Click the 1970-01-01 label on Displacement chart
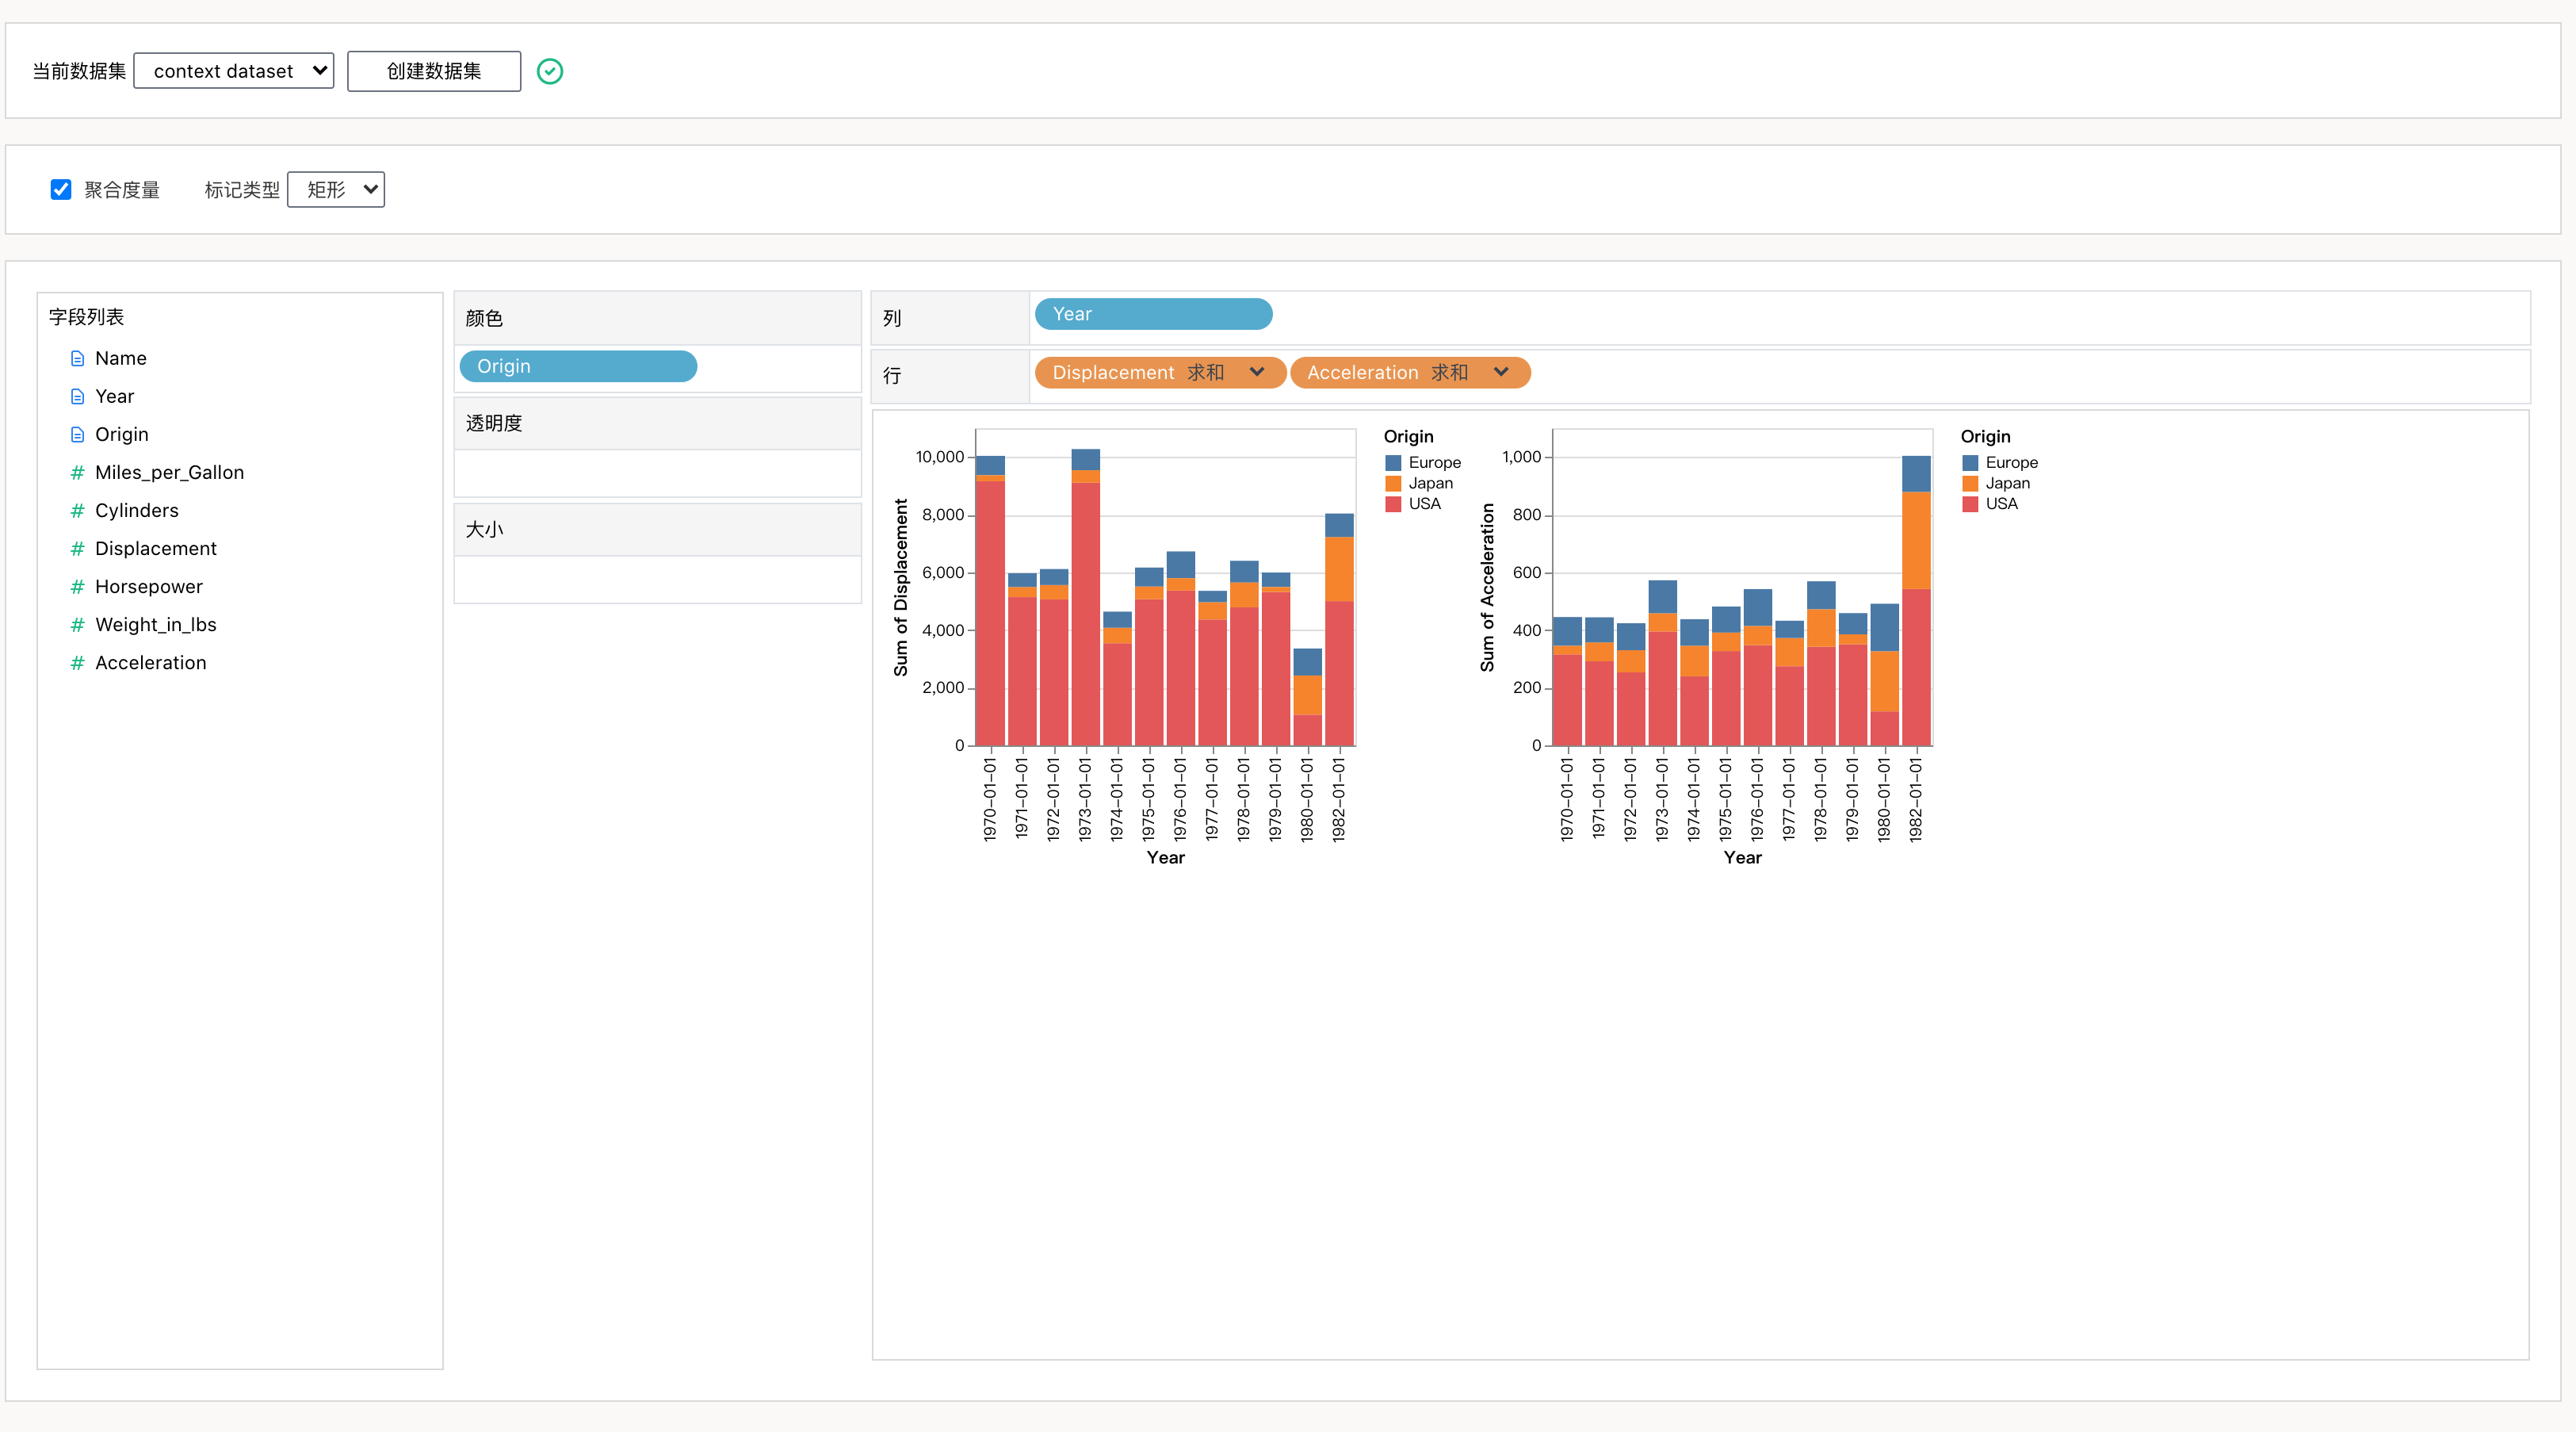The image size is (2576, 1432). [x=990, y=798]
